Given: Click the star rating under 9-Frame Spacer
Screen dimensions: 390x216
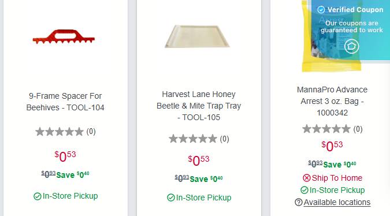Looking at the screenshot, I should (60, 132).
